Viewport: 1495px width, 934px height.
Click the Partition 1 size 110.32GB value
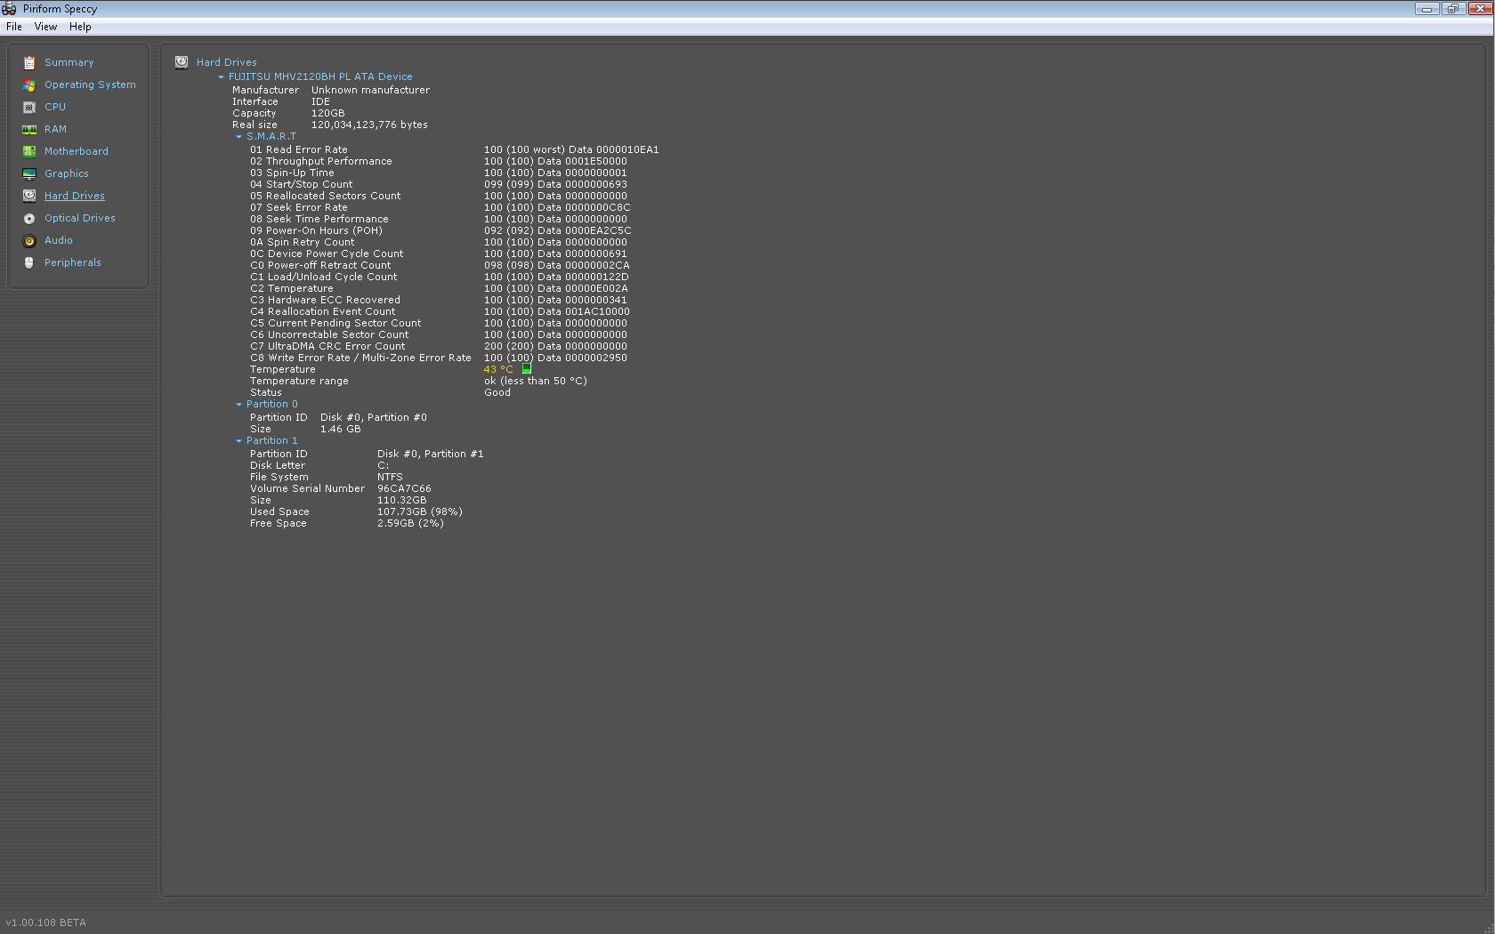point(401,500)
